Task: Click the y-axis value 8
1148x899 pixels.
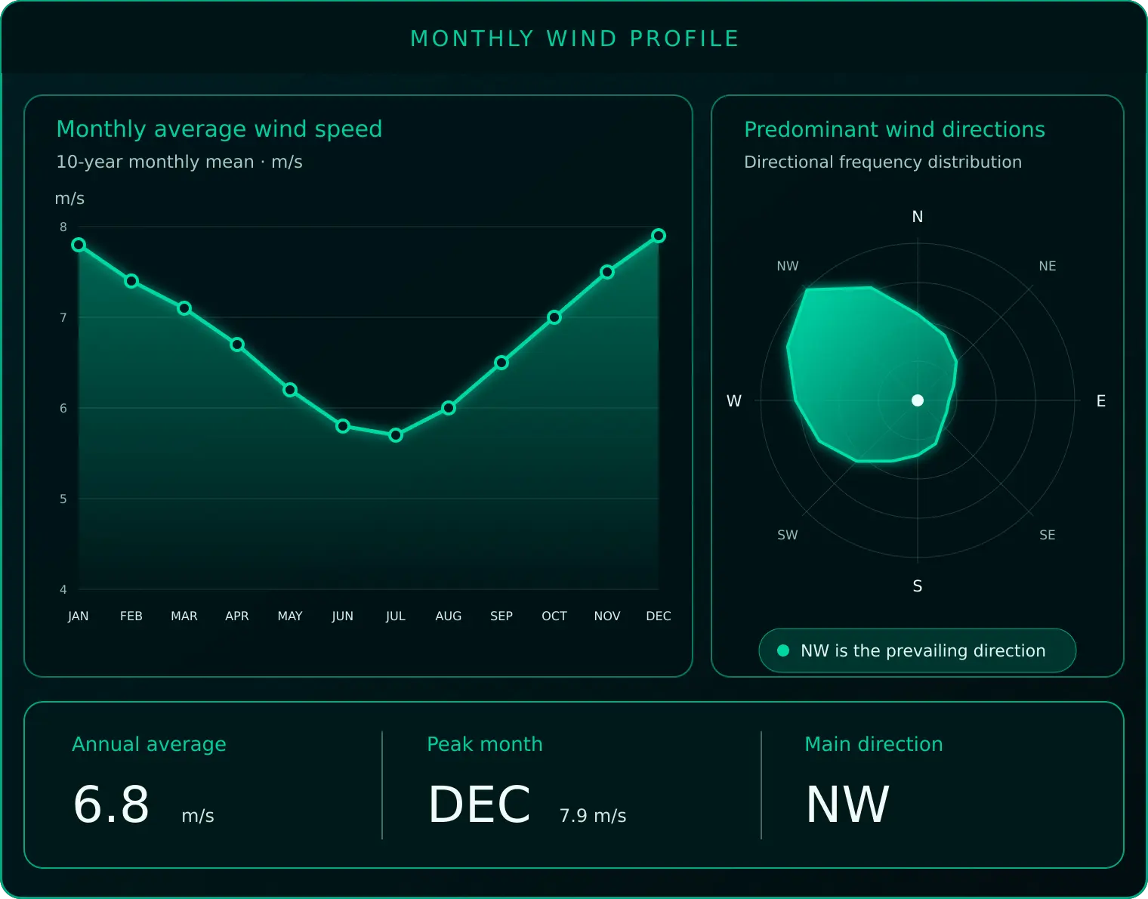Action: click(x=63, y=227)
